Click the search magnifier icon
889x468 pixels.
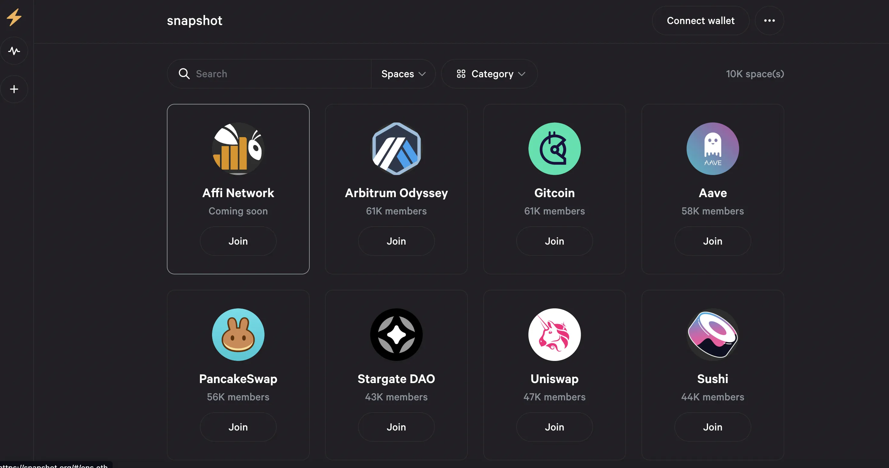point(184,74)
